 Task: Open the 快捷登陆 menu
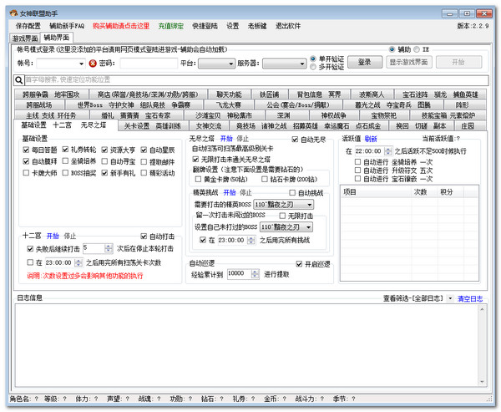205,26
